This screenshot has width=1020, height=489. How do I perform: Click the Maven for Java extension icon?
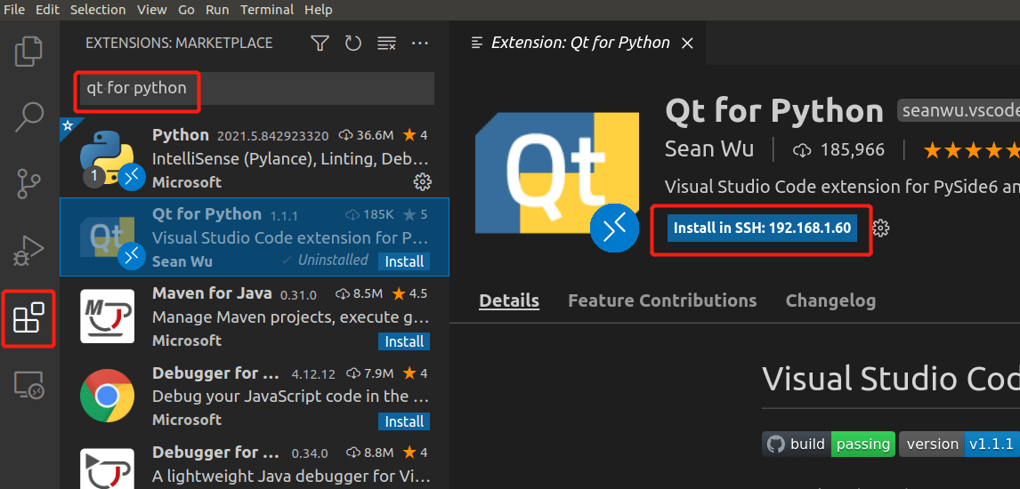click(108, 317)
